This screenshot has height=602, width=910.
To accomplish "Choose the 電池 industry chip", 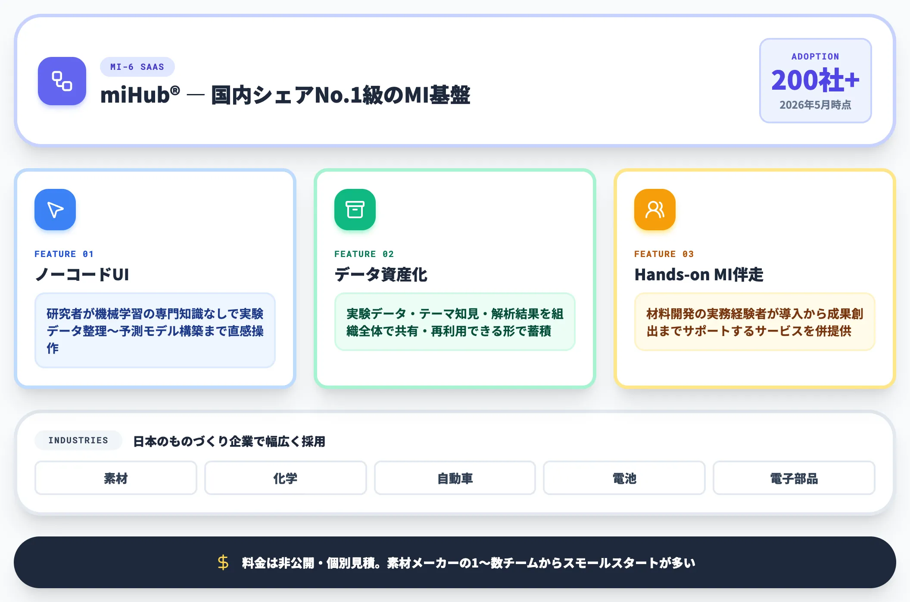I will pyautogui.click(x=624, y=478).
